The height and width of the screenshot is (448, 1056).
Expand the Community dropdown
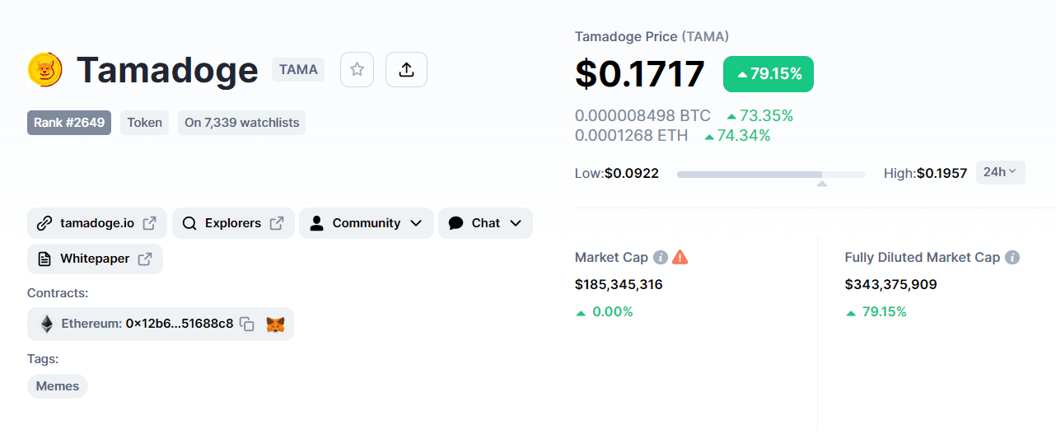tap(367, 223)
